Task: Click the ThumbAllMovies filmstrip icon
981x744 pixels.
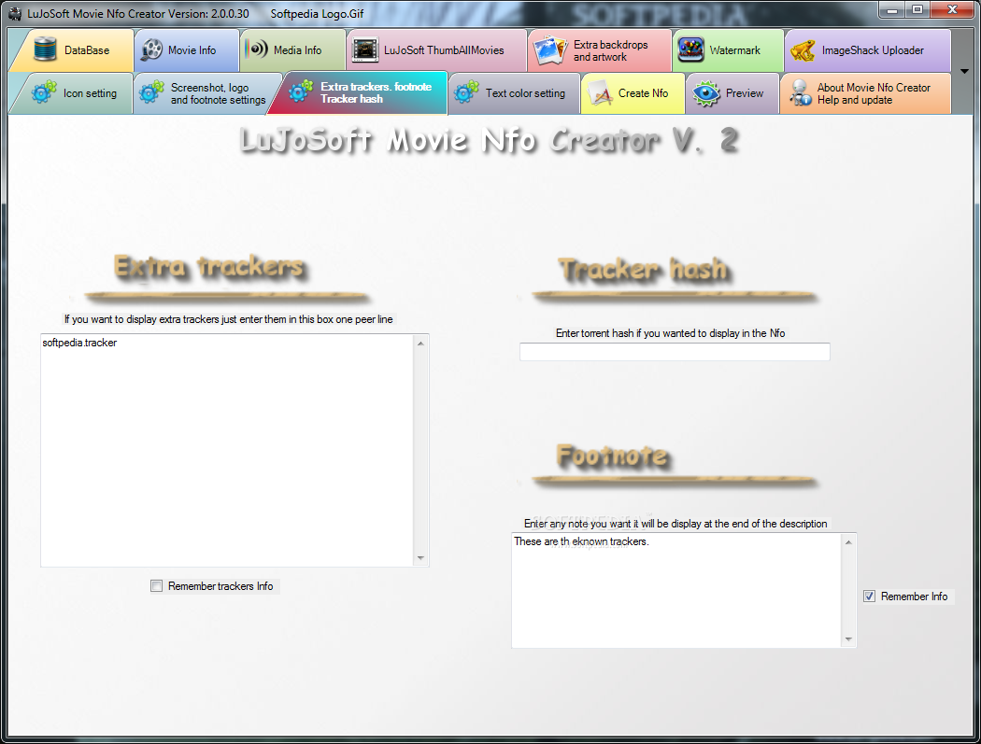Action: 365,50
